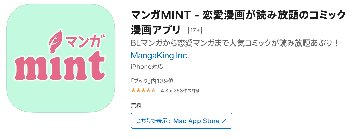Click the 17+ age rating badge
This screenshot has width=355, height=139.
pyautogui.click(x=195, y=30)
